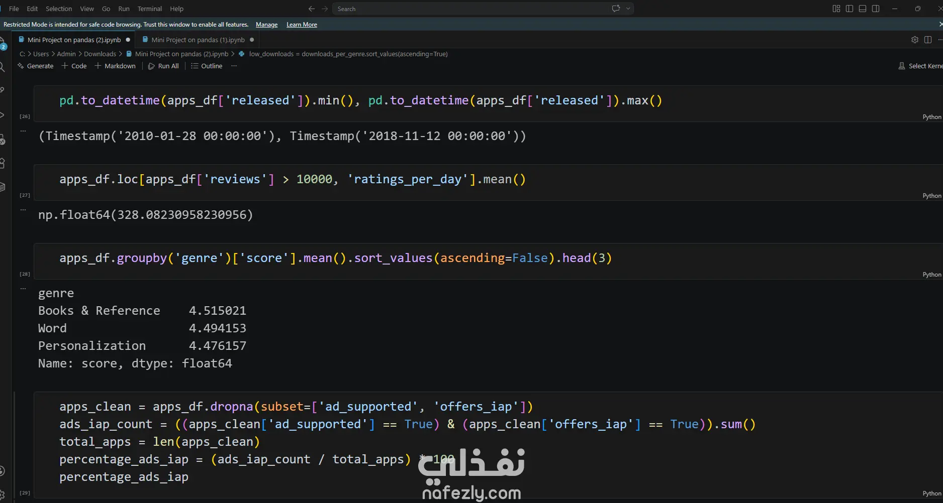Open notebook toolbar overflow ellipsis after Outline
The height and width of the screenshot is (503, 943).
pyautogui.click(x=234, y=66)
